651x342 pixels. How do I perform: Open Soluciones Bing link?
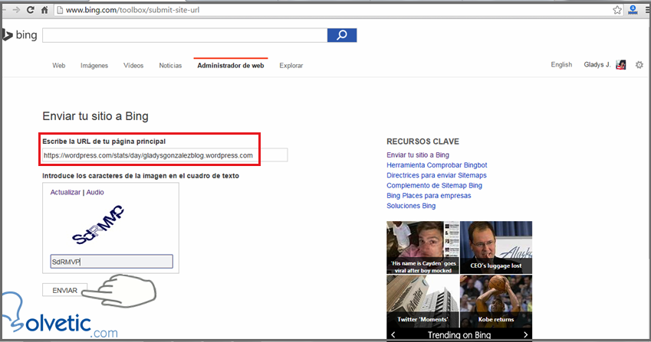coord(411,206)
